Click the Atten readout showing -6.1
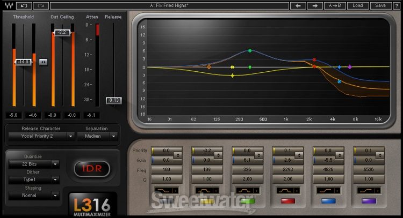Screen dimensions: 403x218 91,115
